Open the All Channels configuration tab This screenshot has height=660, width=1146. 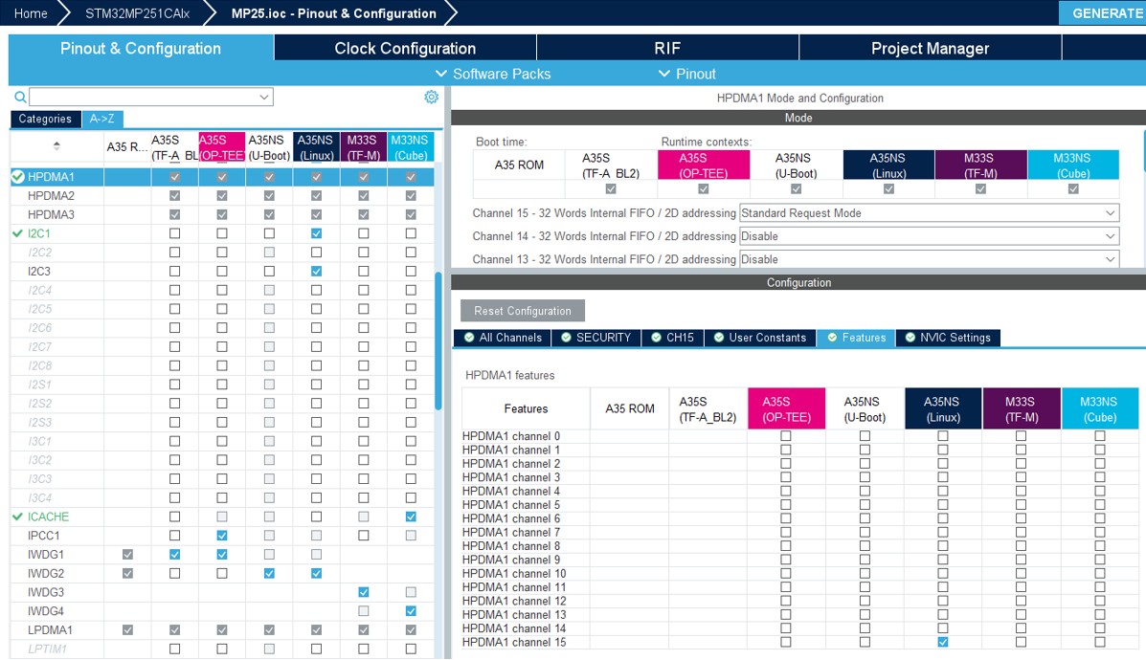(x=502, y=338)
